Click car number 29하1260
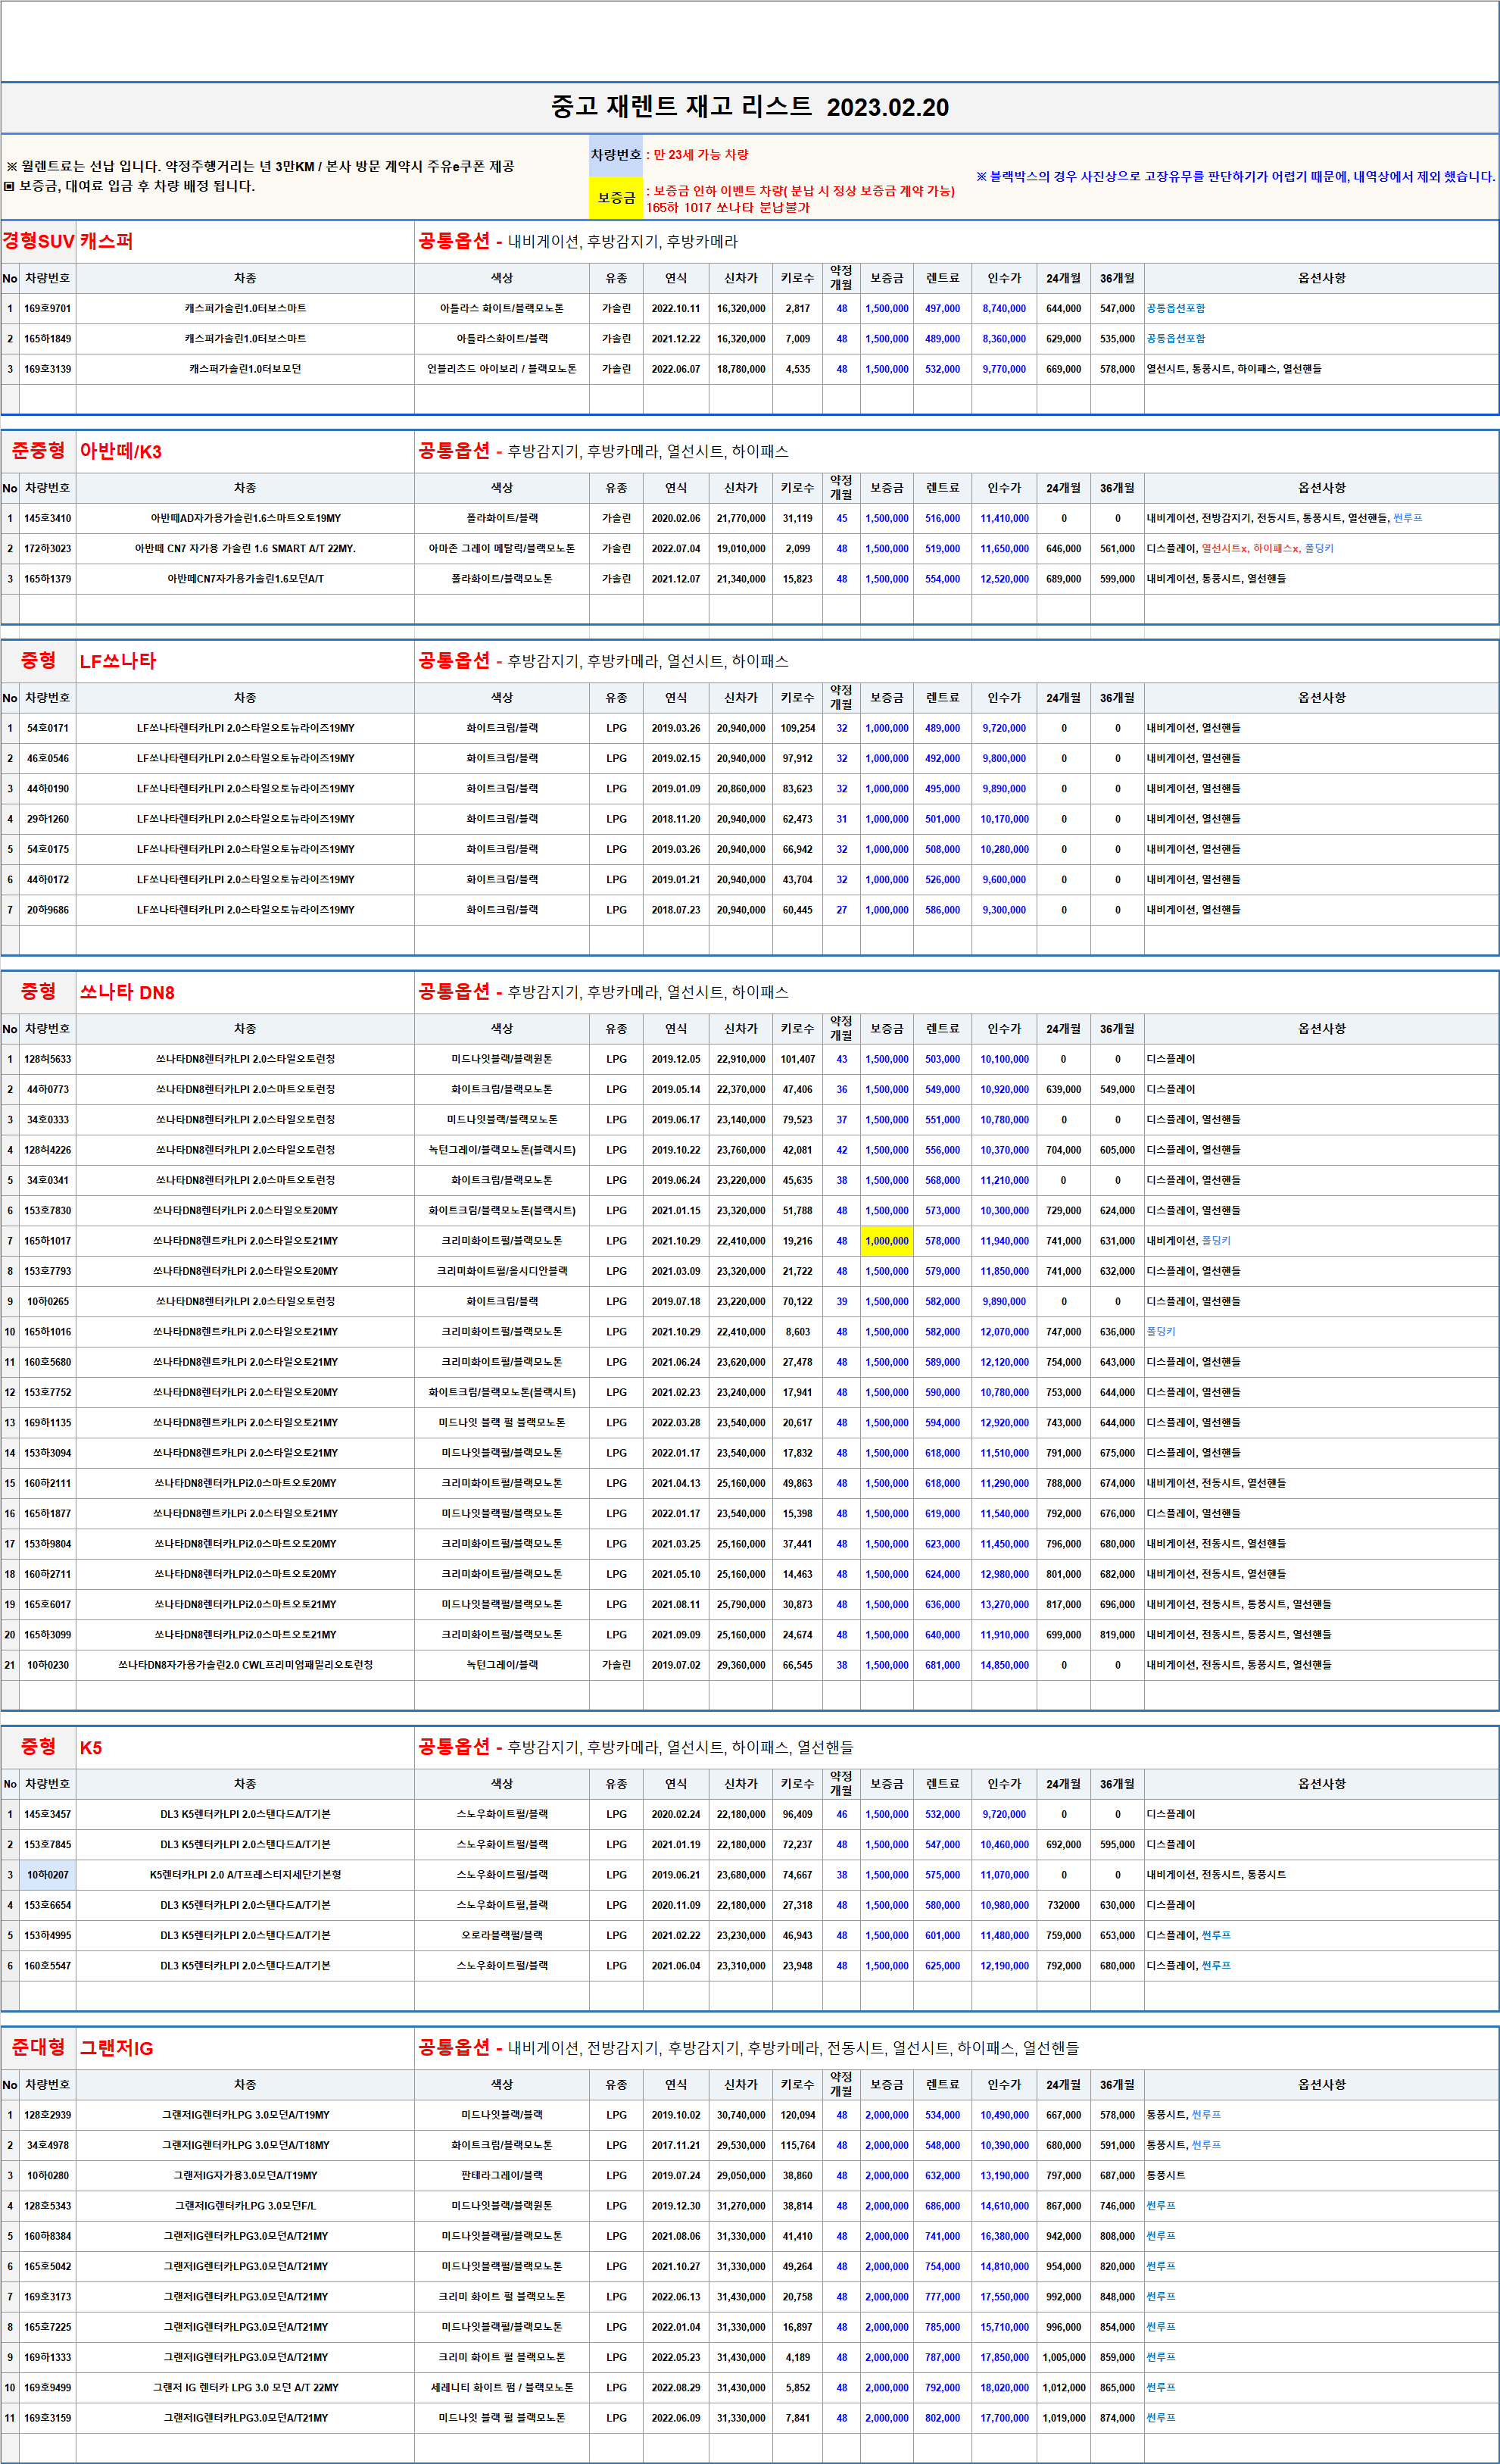The height and width of the screenshot is (2464, 1500). 48,820
